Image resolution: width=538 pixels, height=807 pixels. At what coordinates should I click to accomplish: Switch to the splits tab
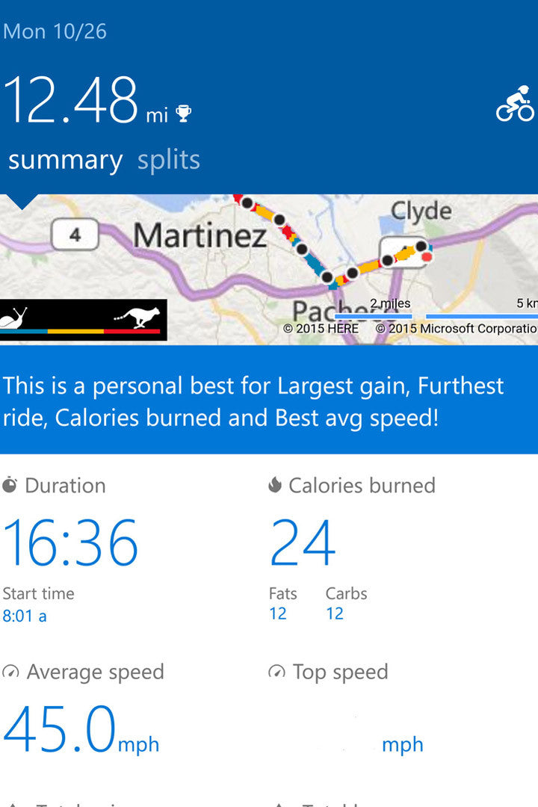pyautogui.click(x=168, y=159)
